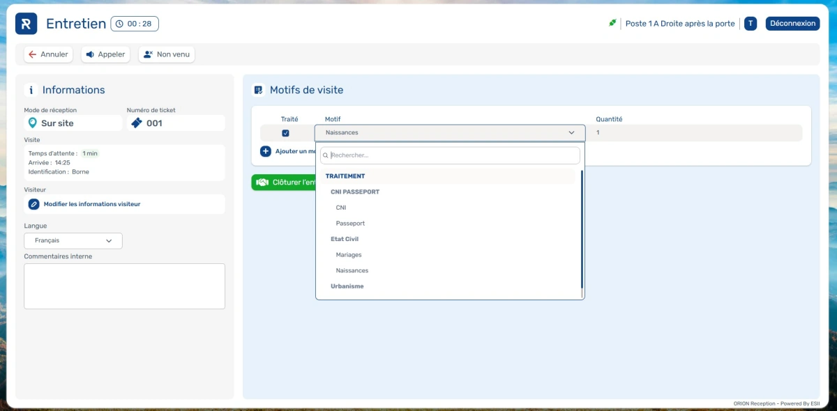This screenshot has height=411, width=837.
Task: Select Mariages from the motif list
Action: pyautogui.click(x=349, y=255)
